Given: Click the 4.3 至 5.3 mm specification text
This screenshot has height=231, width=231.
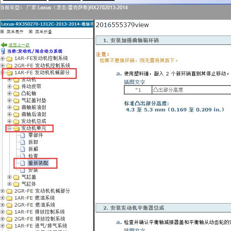Looking at the screenshot, I should click(x=175, y=110).
